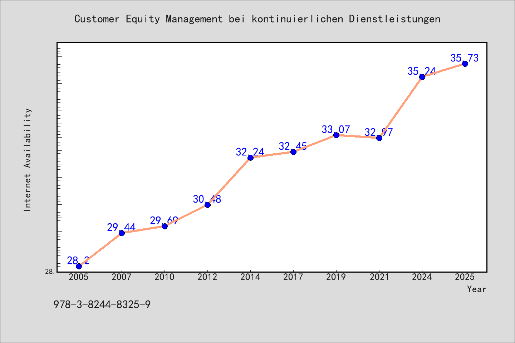Screen dimensions: 515x343
Task: Click the x-axis tick label 2010
Action: point(165,277)
